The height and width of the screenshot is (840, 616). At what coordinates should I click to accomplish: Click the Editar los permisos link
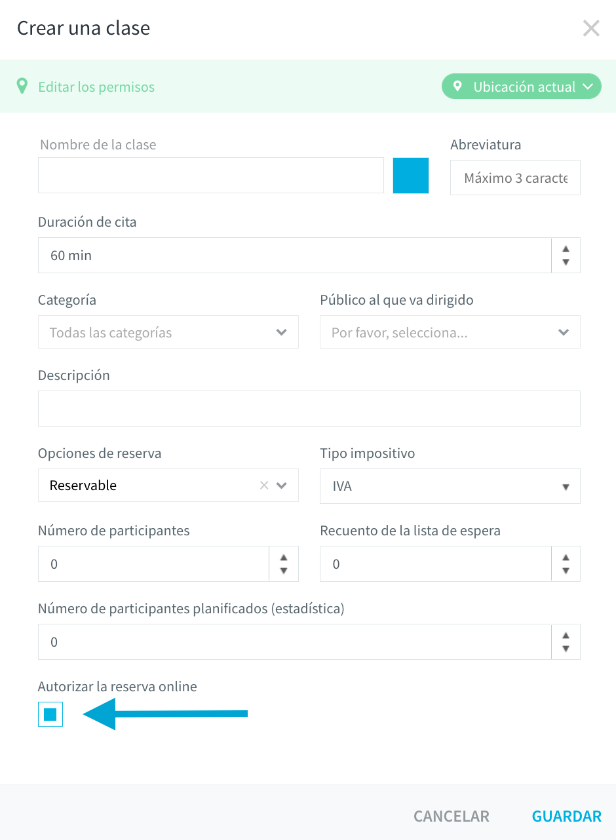tap(96, 86)
